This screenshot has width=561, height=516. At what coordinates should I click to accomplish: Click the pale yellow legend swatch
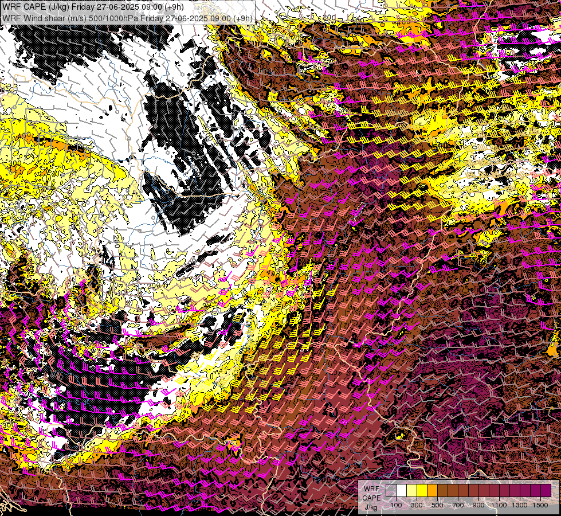pos(412,490)
